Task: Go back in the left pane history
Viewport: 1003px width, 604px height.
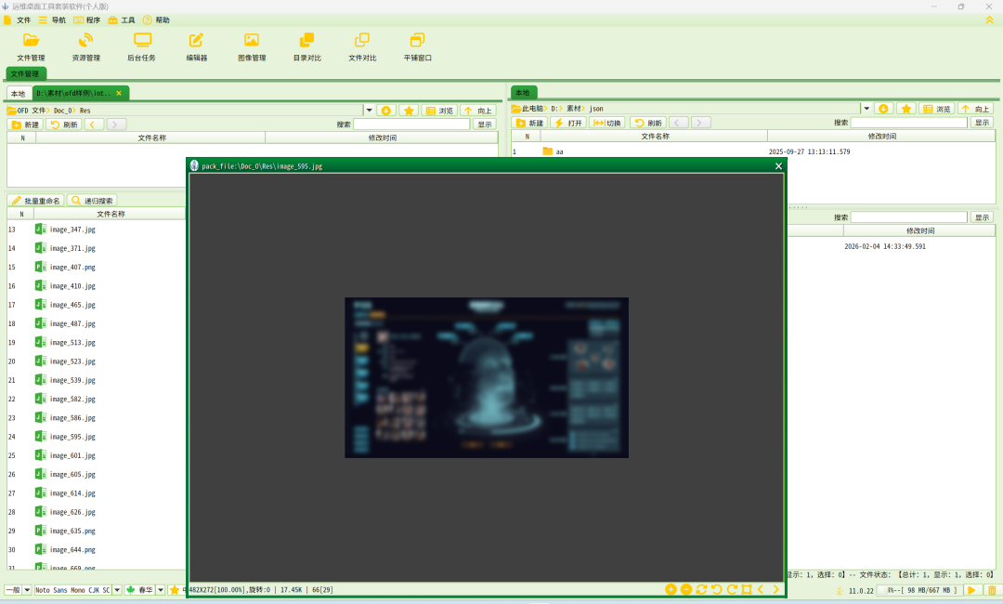Action: pyautogui.click(x=93, y=125)
